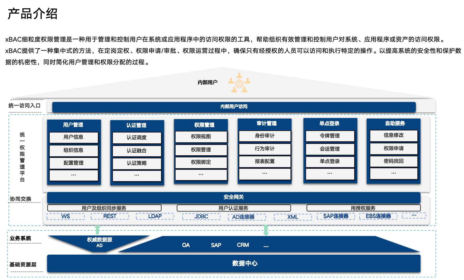Click the CRM label in business systems

243,245
